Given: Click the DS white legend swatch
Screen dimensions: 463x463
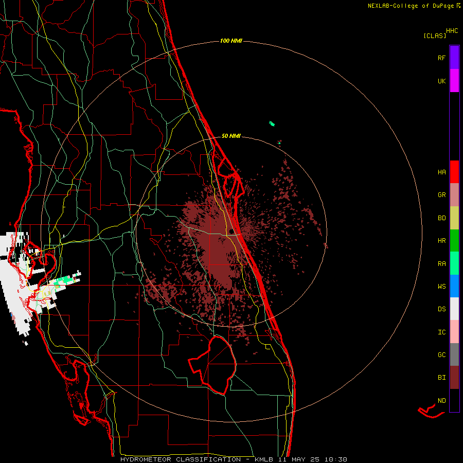Looking at the screenshot, I should tap(454, 309).
